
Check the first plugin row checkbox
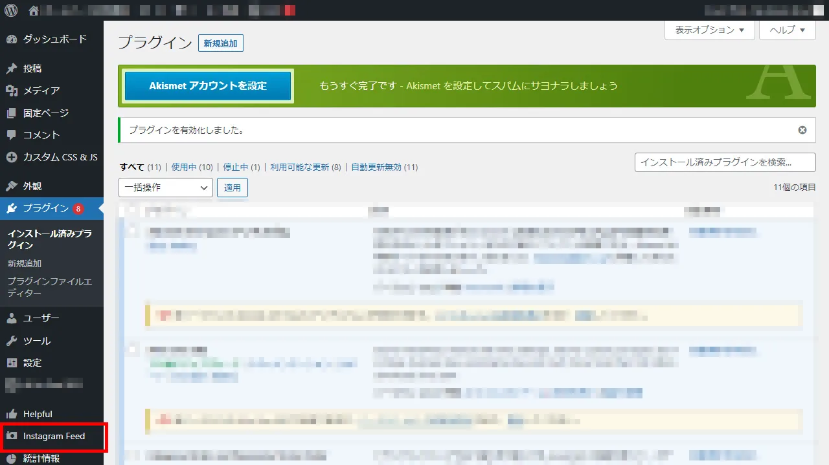133,230
